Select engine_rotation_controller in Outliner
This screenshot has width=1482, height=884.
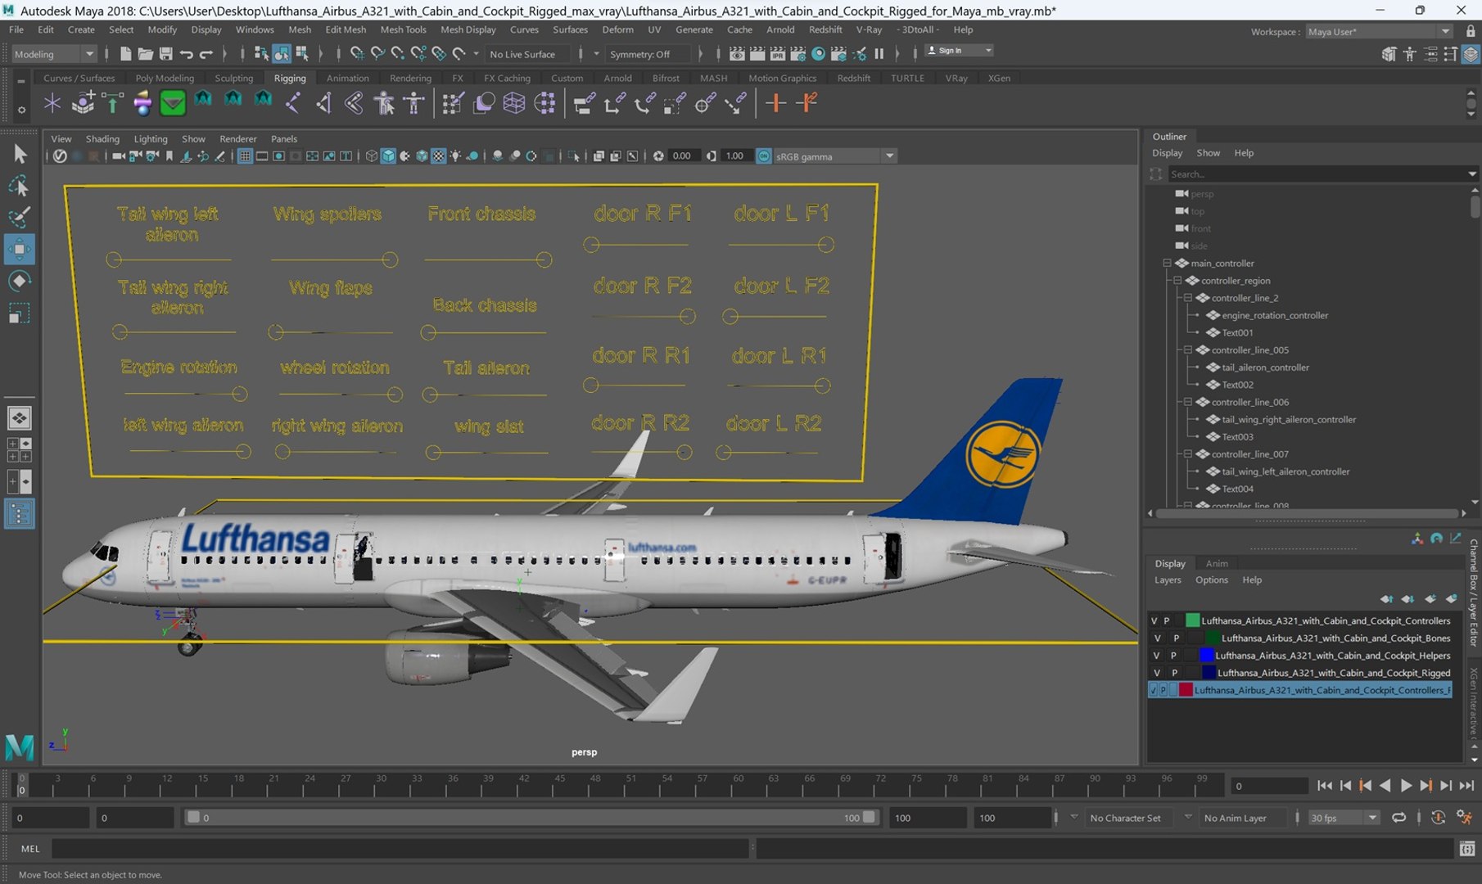click(1274, 315)
